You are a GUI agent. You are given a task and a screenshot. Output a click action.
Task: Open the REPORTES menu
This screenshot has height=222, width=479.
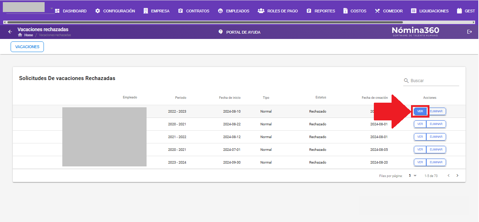[321, 11]
